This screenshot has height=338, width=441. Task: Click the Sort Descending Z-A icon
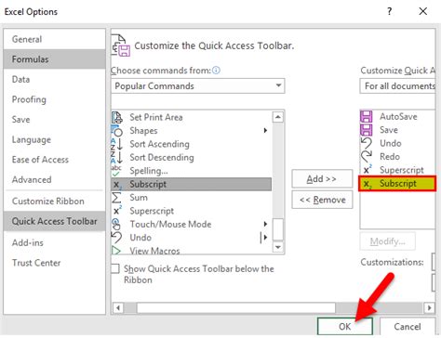117,158
